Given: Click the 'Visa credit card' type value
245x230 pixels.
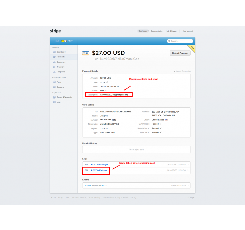Looking at the screenshot, I should [107, 133].
